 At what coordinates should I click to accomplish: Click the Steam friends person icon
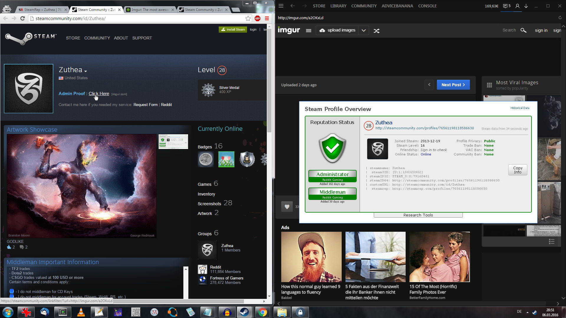click(517, 6)
